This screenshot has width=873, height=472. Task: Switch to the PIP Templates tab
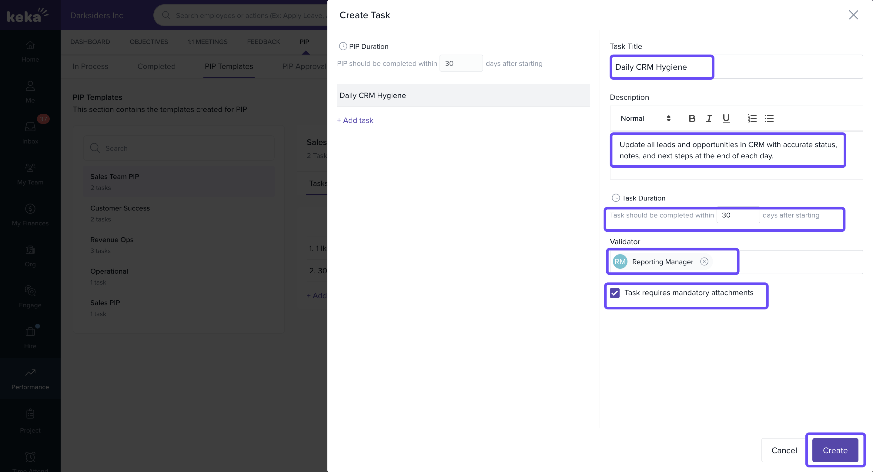[x=229, y=66]
